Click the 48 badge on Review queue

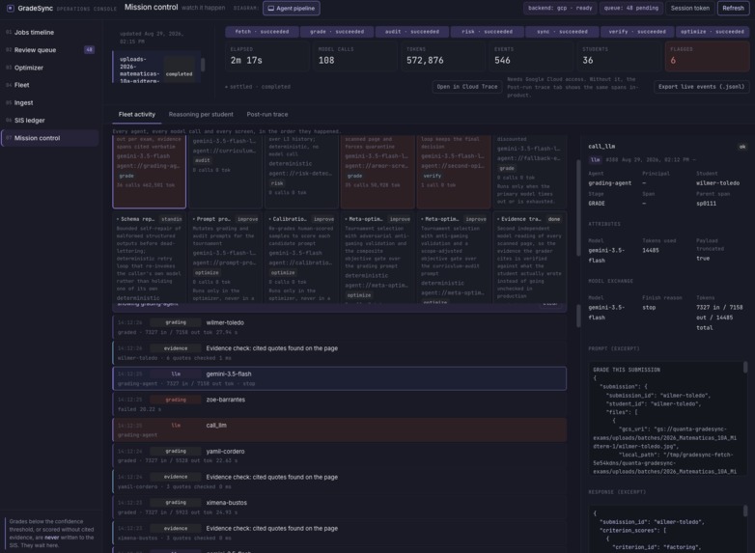(x=89, y=49)
